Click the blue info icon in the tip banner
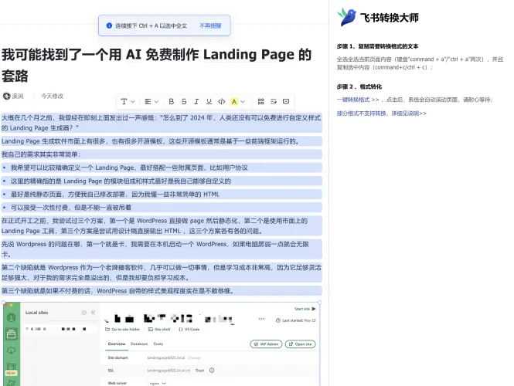This screenshot has width=514, height=386. point(109,25)
